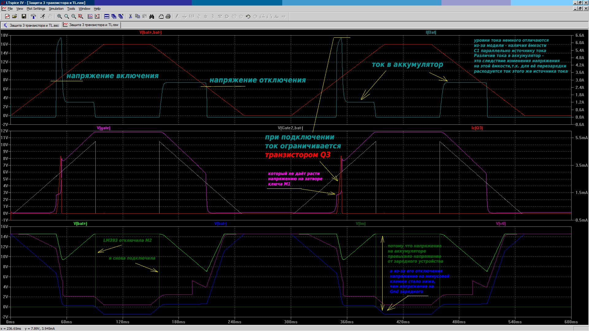Select the SPICE directive '.op' tool

(283, 17)
